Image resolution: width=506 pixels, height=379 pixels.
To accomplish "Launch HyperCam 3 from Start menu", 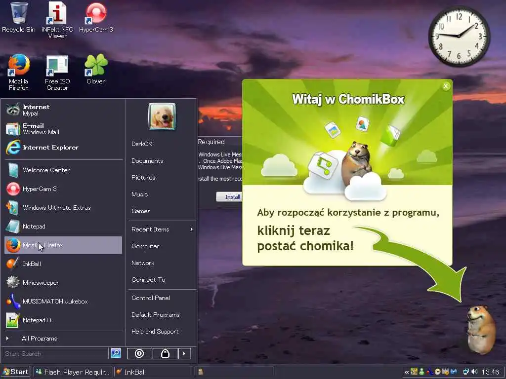I will pos(63,189).
